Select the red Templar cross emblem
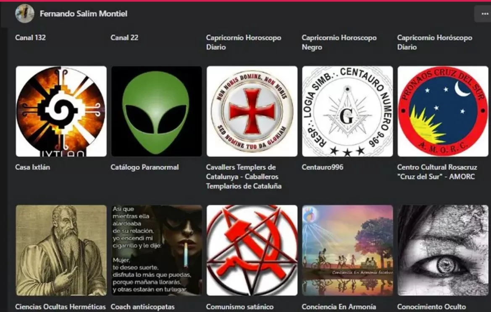This screenshot has height=312, width=491. pos(252,112)
